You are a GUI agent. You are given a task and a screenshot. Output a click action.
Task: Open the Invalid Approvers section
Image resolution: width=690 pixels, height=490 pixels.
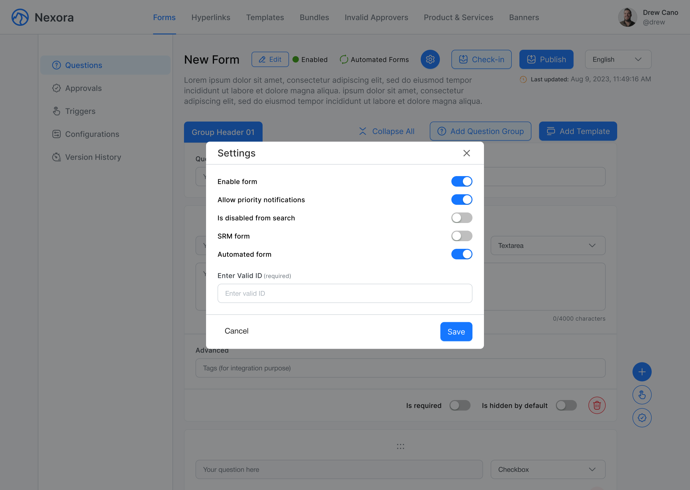[376, 17]
